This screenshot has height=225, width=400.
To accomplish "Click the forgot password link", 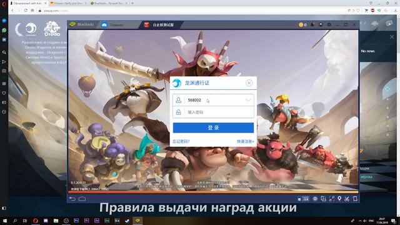I will 181,141.
